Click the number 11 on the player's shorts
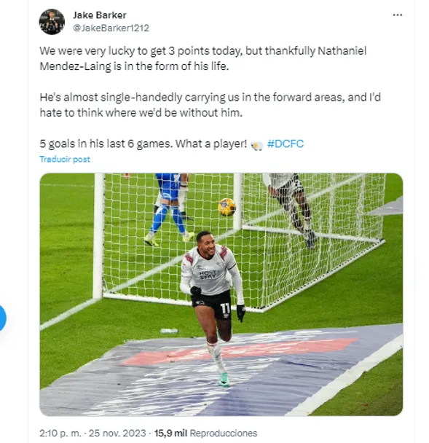This screenshot has height=443, width=429. (x=225, y=309)
